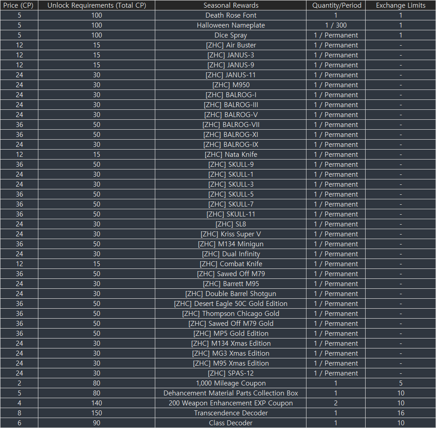436x428 pixels.
Task: Select the Transcendence Decoder reward cell
Action: click(231, 413)
